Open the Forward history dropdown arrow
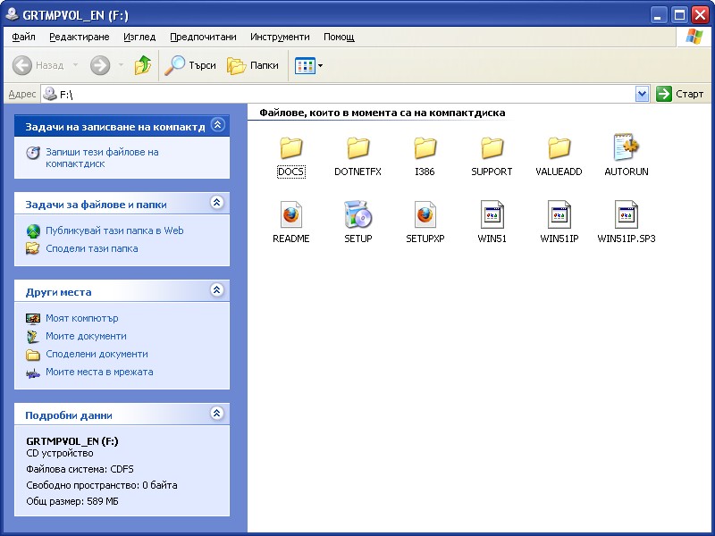This screenshot has width=715, height=536. pos(121,65)
